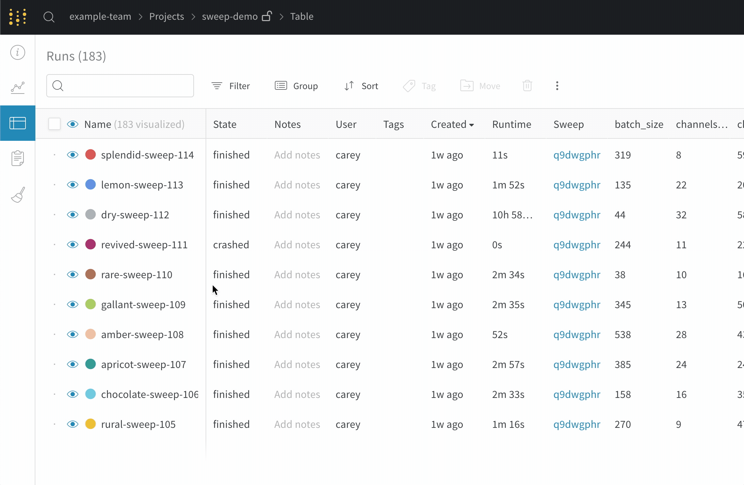Screen dimensions: 744x485
Task: Click the green color dot of gallant-sweep-109
Action: (x=91, y=304)
